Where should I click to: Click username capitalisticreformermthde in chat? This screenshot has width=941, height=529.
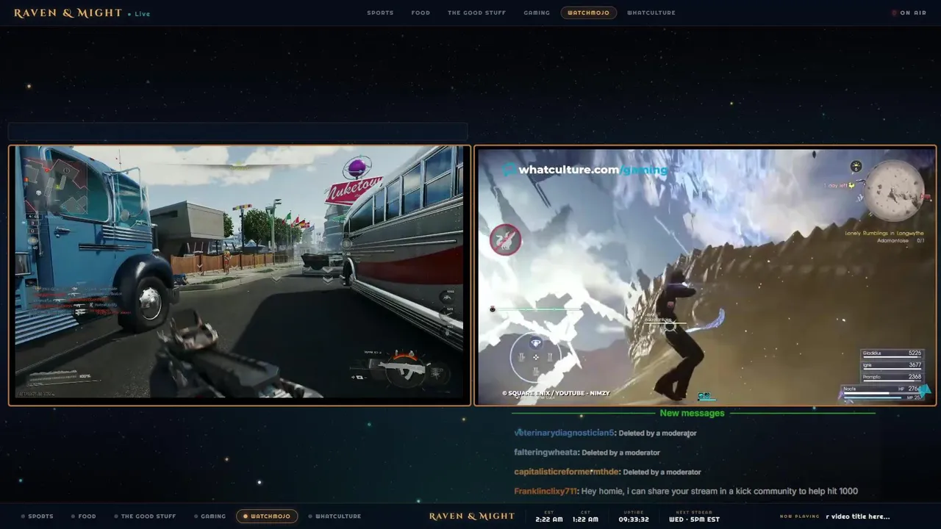coord(567,472)
